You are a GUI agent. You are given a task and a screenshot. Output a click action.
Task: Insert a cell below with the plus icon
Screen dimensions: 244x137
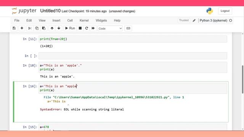[x=22, y=28]
